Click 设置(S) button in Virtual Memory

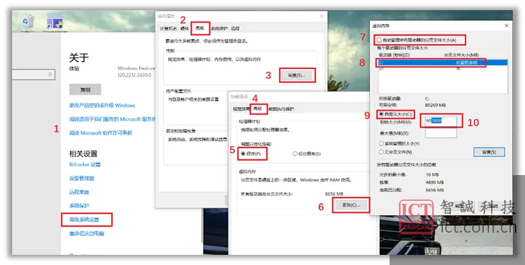pyautogui.click(x=489, y=152)
